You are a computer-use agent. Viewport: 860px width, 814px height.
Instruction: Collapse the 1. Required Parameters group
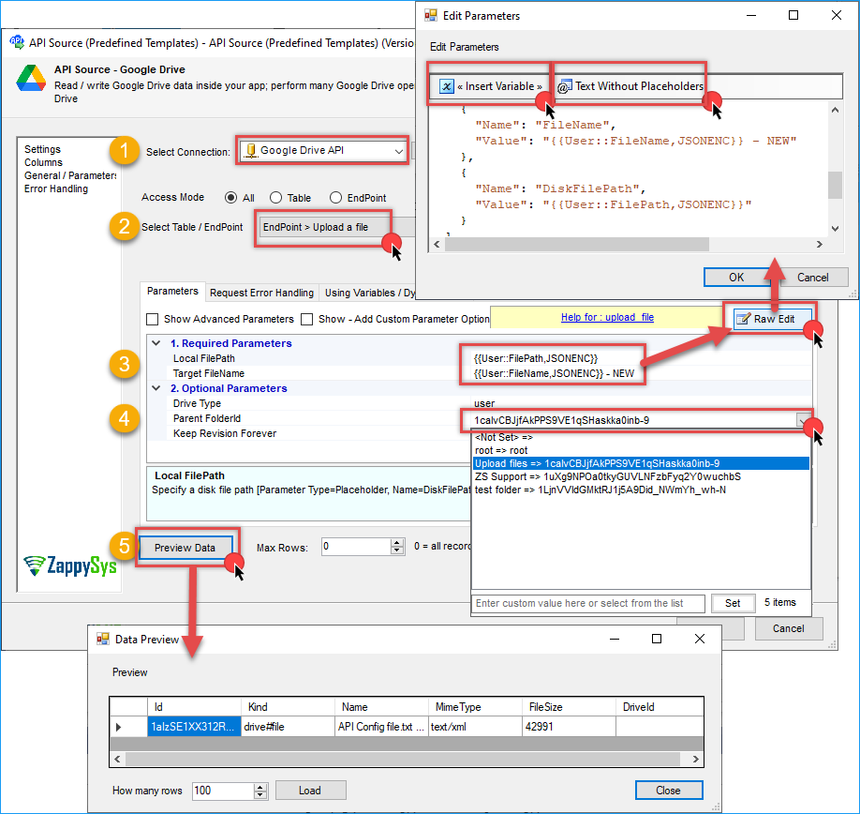(x=156, y=343)
